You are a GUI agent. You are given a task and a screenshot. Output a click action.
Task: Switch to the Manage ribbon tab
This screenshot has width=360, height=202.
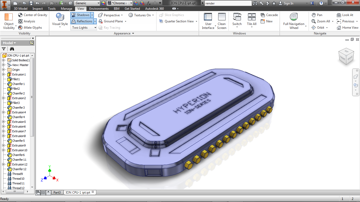[66, 9]
